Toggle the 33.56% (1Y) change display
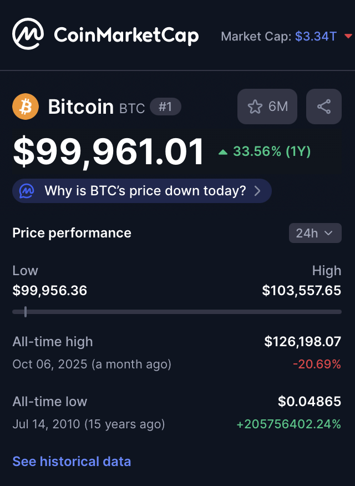355x486 pixels. tap(271, 151)
